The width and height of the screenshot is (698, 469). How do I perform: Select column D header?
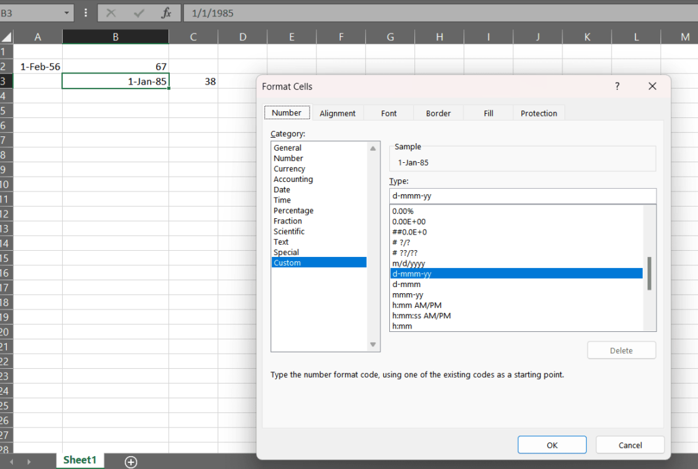coord(243,37)
